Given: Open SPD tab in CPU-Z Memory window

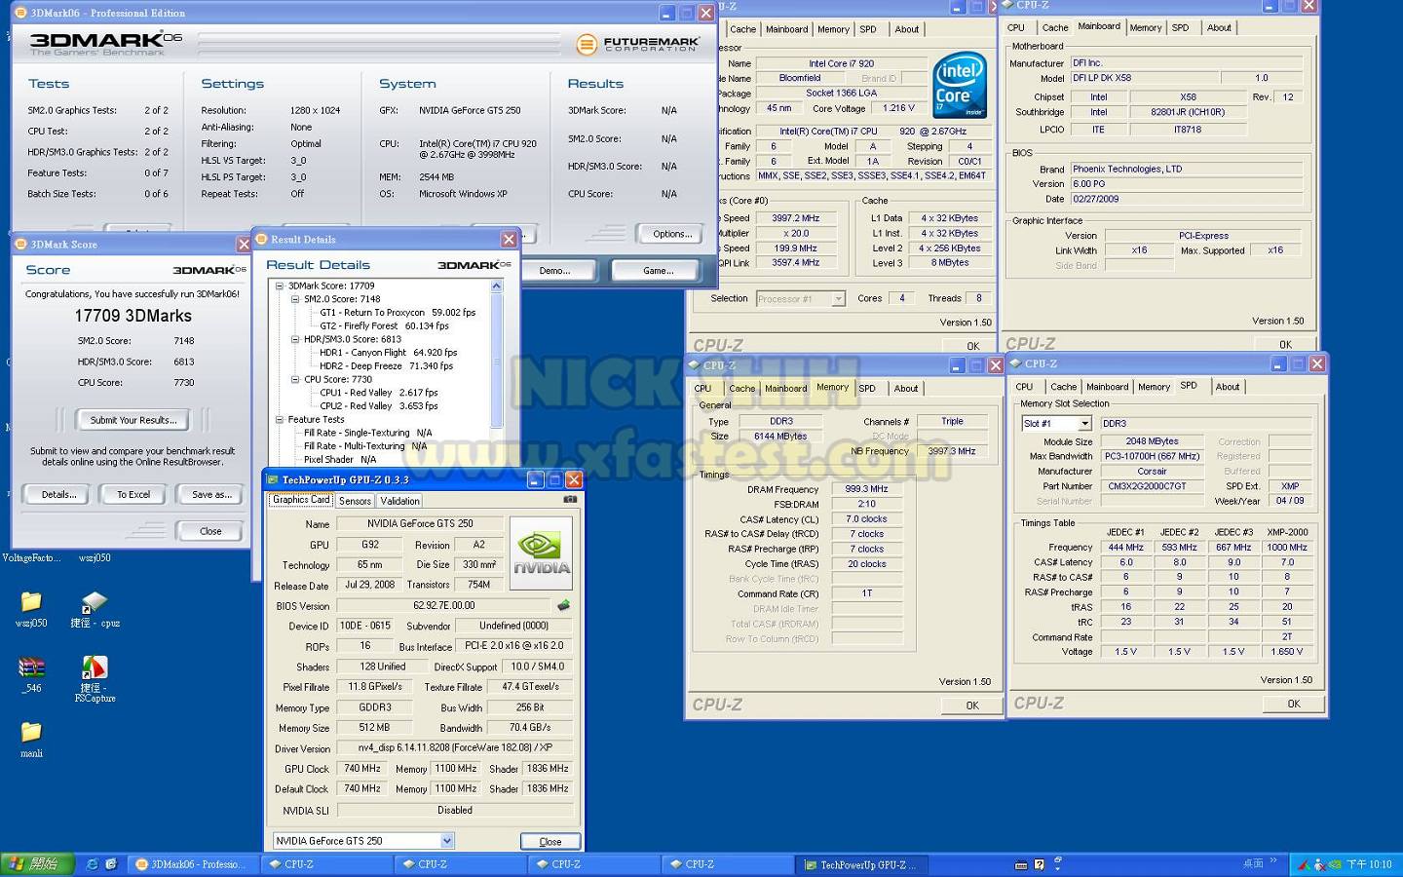Looking at the screenshot, I should pos(867,388).
